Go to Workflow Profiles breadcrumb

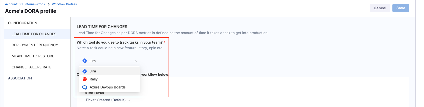64,4
